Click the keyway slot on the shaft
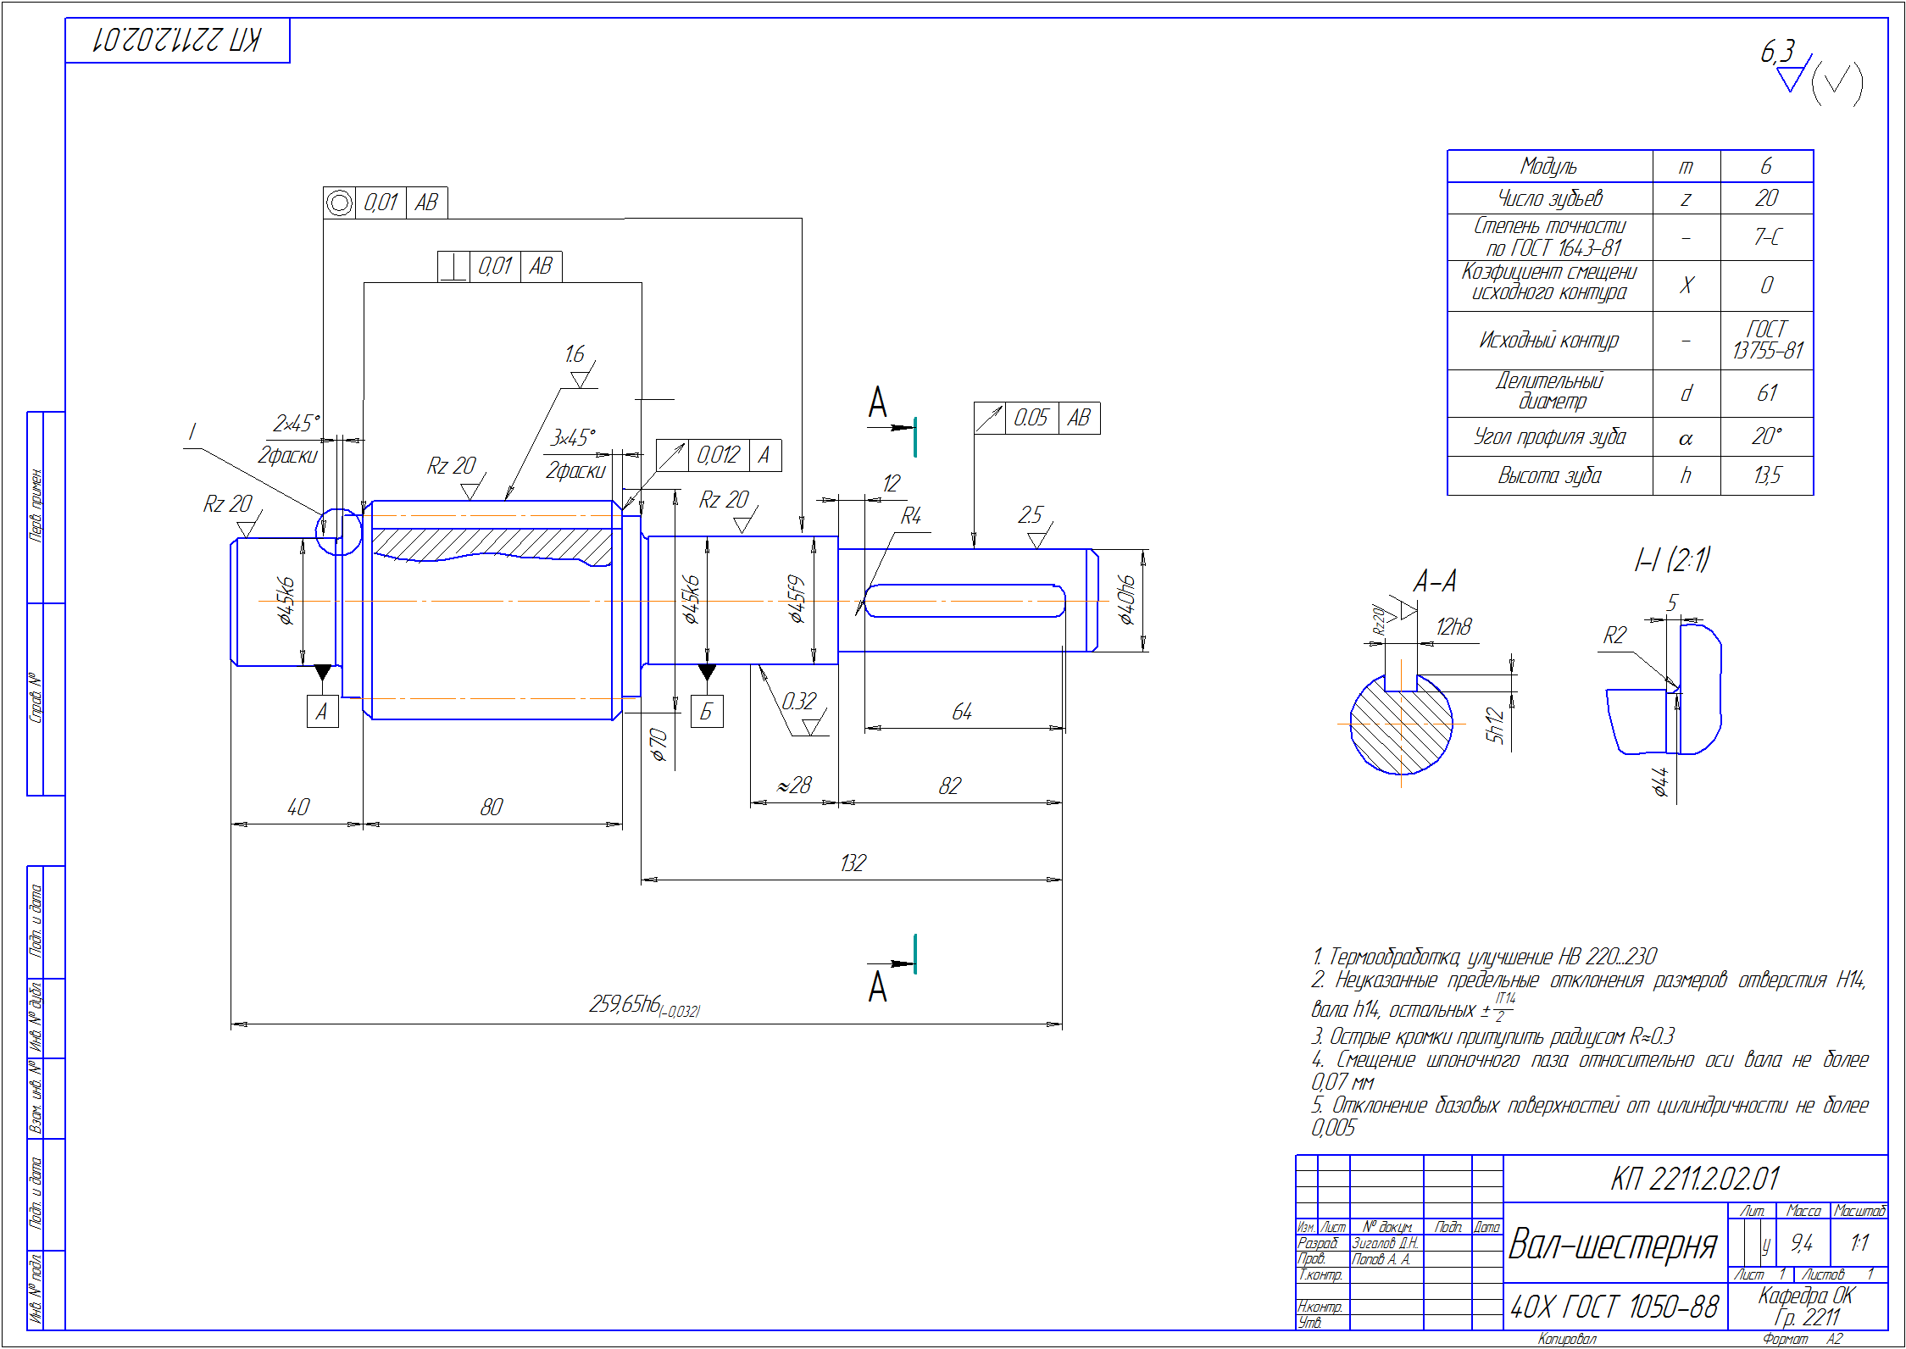Viewport: 1906px width, 1349px height. coord(964,601)
